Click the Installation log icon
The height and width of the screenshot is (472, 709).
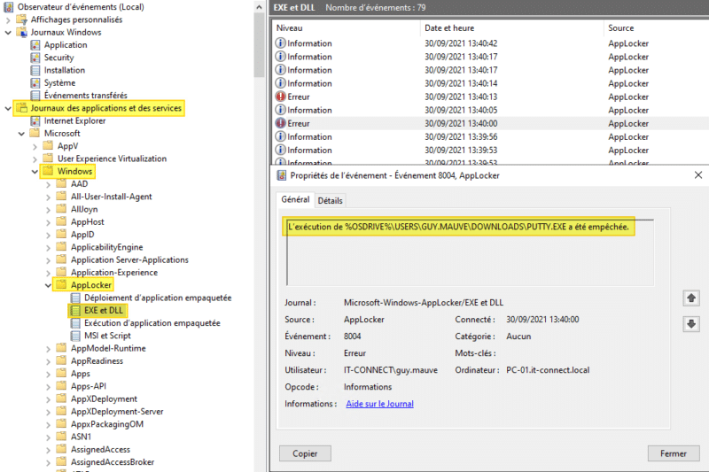point(35,70)
